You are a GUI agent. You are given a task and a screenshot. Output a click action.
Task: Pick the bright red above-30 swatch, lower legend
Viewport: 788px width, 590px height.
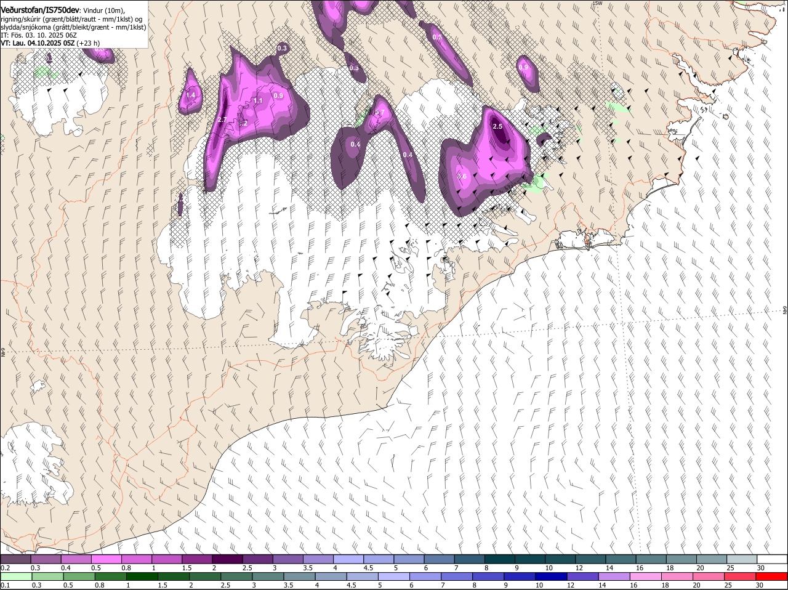coord(772,577)
